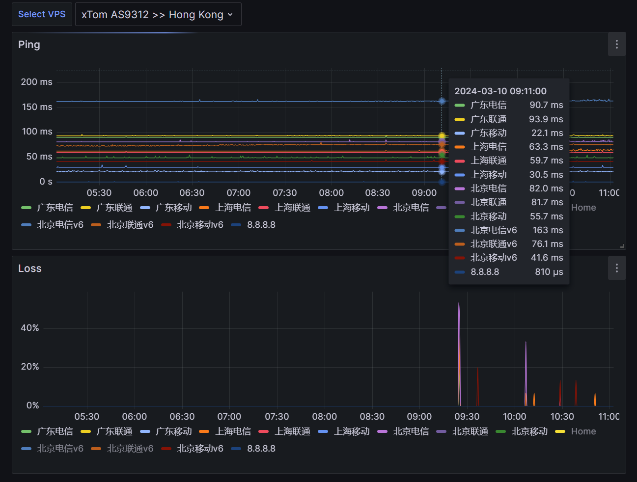Click the Ping panel resize handle corner

click(x=622, y=246)
